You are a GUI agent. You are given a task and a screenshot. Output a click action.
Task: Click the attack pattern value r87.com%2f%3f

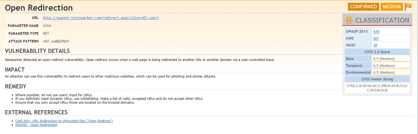[x=56, y=41]
